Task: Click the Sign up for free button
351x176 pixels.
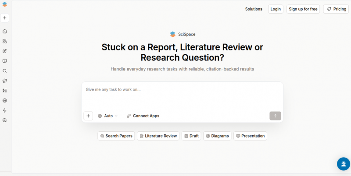Action: pyautogui.click(x=303, y=9)
